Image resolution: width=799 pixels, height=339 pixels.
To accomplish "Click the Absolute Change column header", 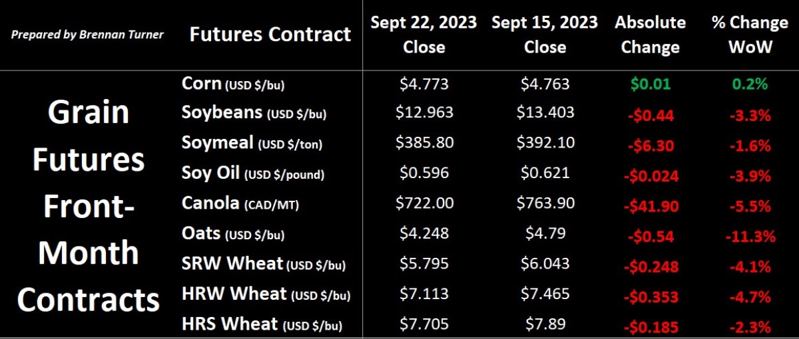I will [650, 35].
